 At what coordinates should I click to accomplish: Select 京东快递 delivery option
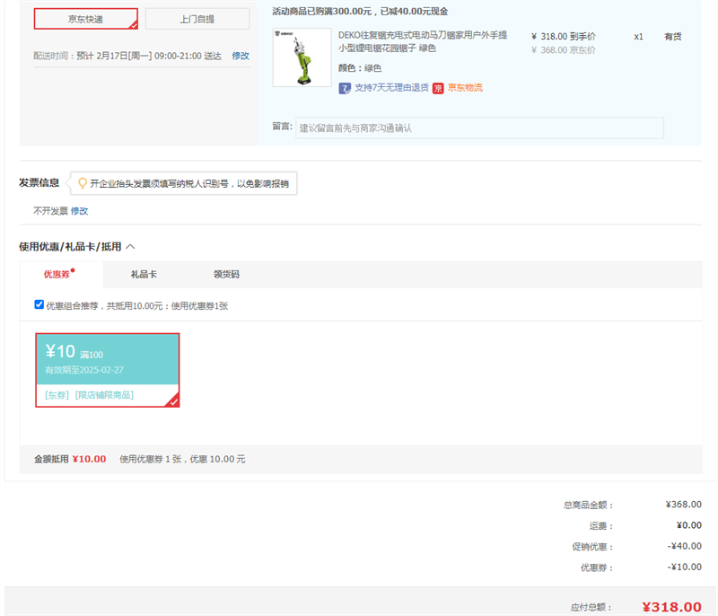(85, 19)
